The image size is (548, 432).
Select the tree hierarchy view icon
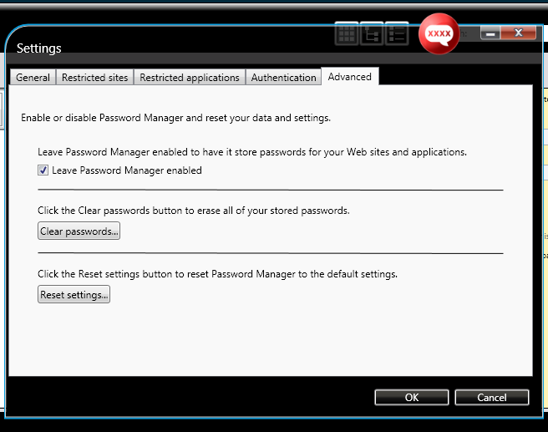click(372, 33)
